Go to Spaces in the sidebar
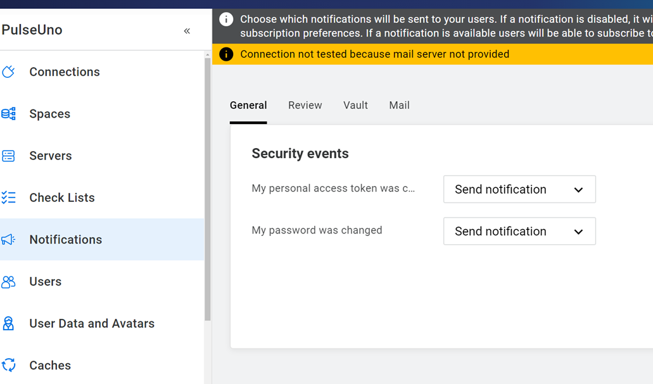This screenshot has height=384, width=653. (x=49, y=114)
